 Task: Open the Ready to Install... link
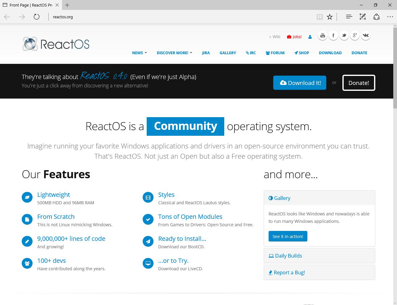(182, 239)
